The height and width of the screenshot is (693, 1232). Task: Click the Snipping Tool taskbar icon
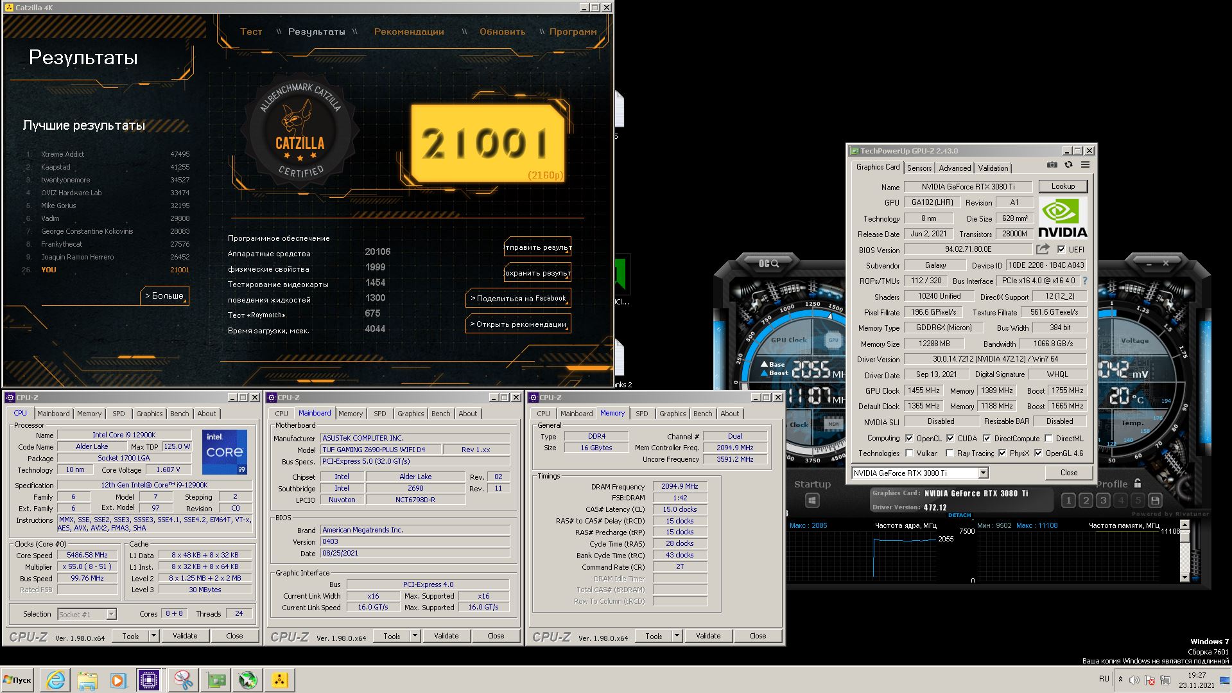(184, 680)
